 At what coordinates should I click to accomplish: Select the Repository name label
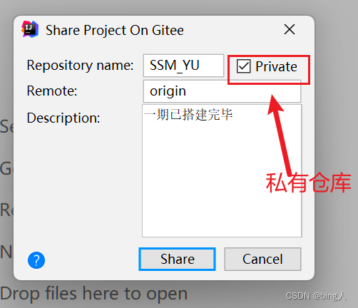pyautogui.click(x=80, y=66)
